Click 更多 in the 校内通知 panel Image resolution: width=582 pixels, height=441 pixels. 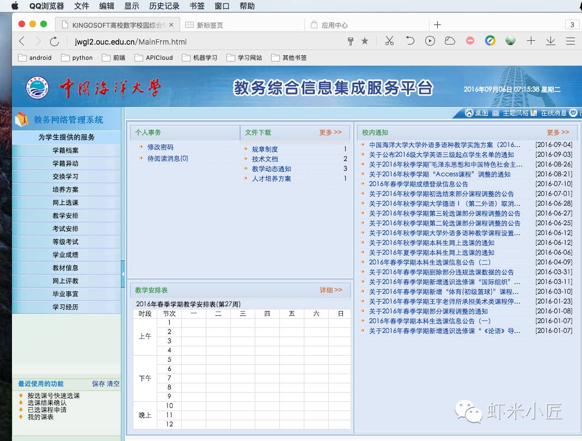558,132
